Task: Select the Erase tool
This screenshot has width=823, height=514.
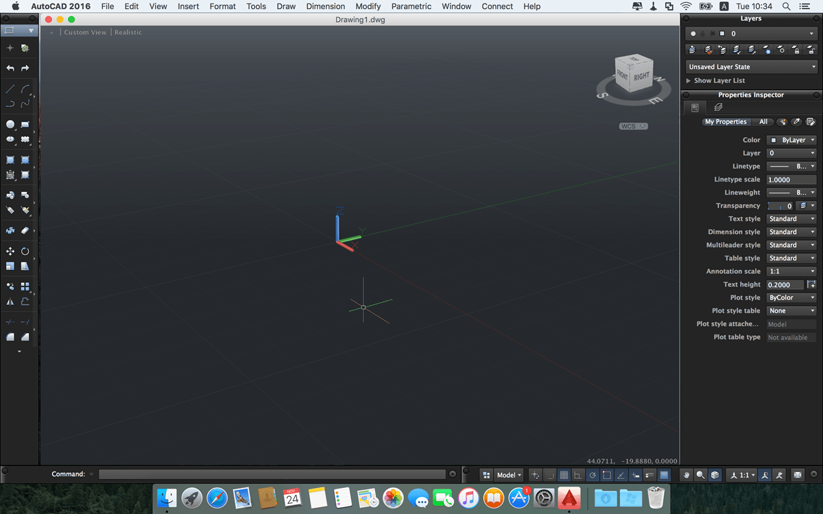Action: pyautogui.click(x=25, y=231)
